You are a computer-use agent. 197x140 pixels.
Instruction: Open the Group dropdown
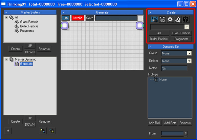pos(189,53)
